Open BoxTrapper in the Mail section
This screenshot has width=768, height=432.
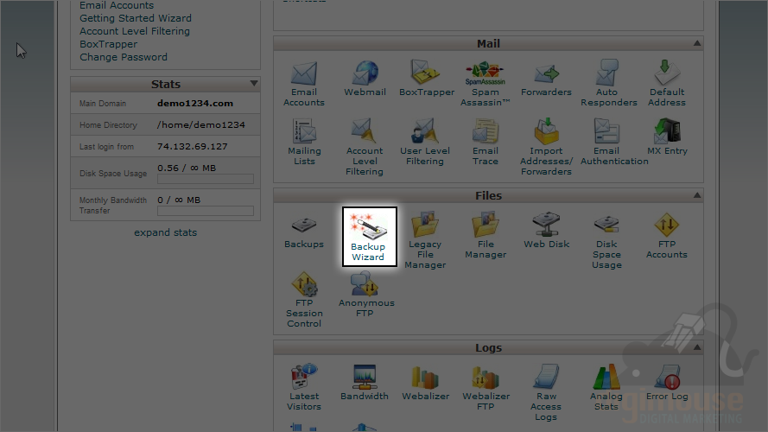pos(426,79)
